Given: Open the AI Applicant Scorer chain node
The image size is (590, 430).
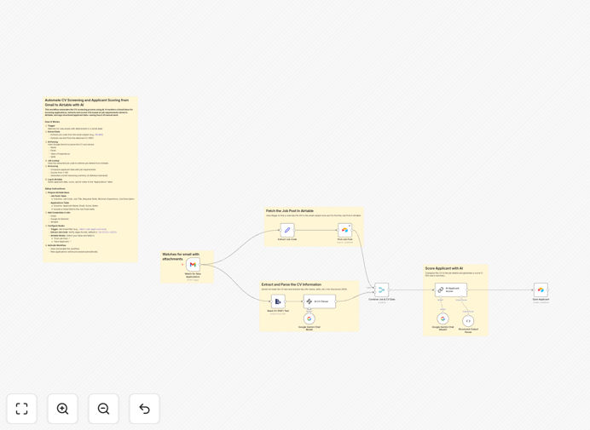Looking at the screenshot, I should click(451, 290).
